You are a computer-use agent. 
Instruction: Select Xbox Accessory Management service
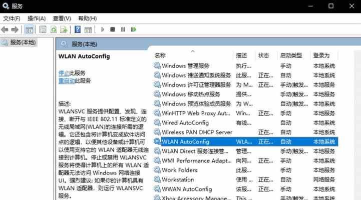pyautogui.click(x=196, y=197)
